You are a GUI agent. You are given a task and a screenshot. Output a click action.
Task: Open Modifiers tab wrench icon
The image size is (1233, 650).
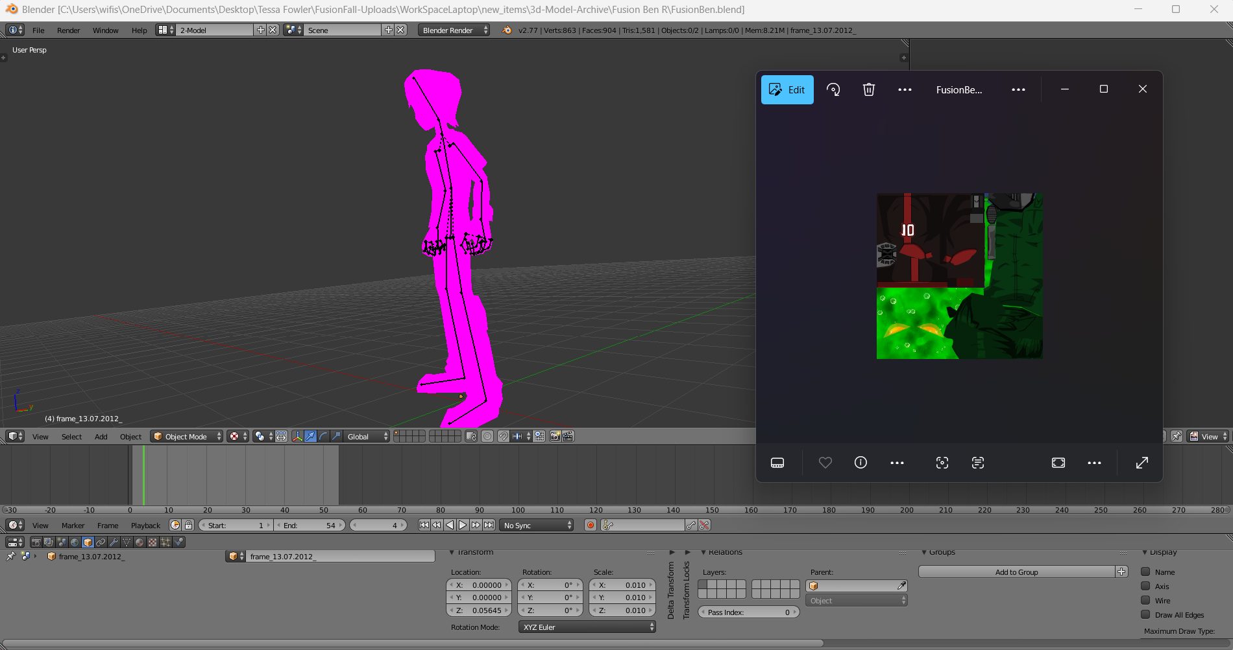[x=114, y=542]
